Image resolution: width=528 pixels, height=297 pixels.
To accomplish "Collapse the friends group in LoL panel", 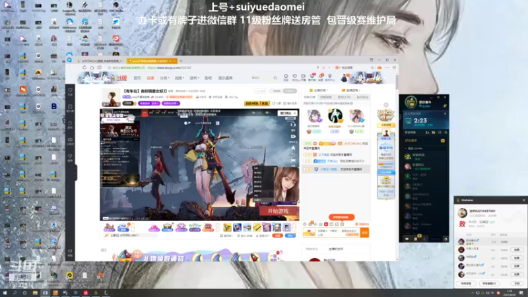I will [406, 148].
